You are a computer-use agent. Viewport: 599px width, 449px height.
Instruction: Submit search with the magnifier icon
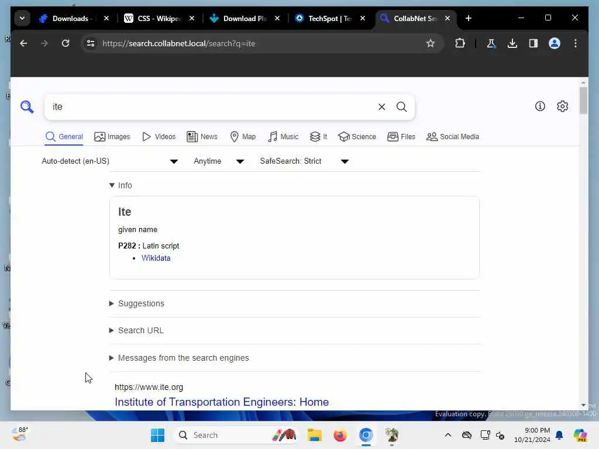click(x=401, y=107)
